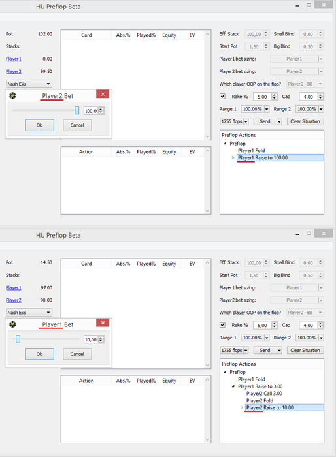Click Clear Situation in upper window
Viewport: 336px width, 457px height.
pos(305,121)
